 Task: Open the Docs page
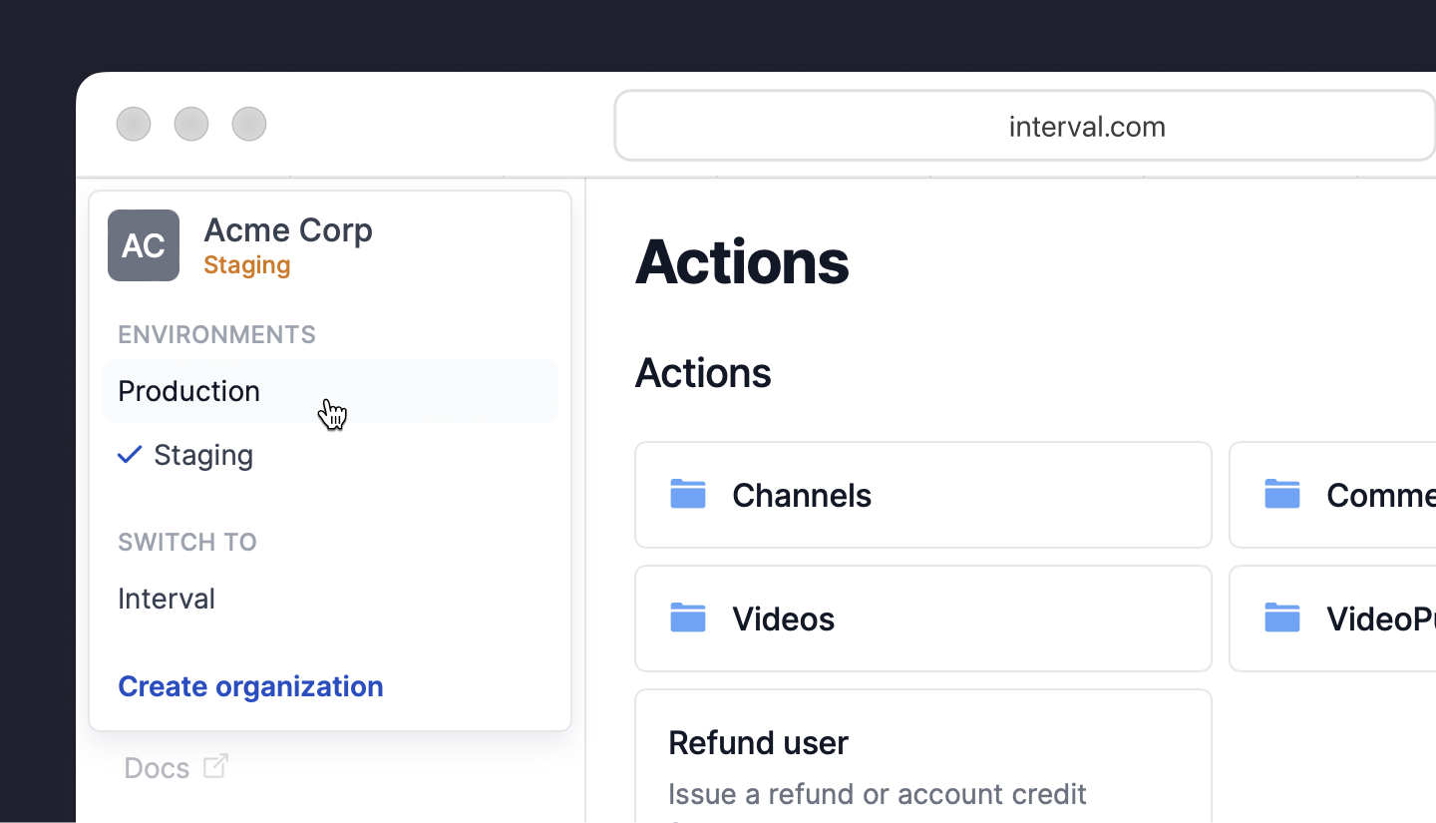coord(156,767)
